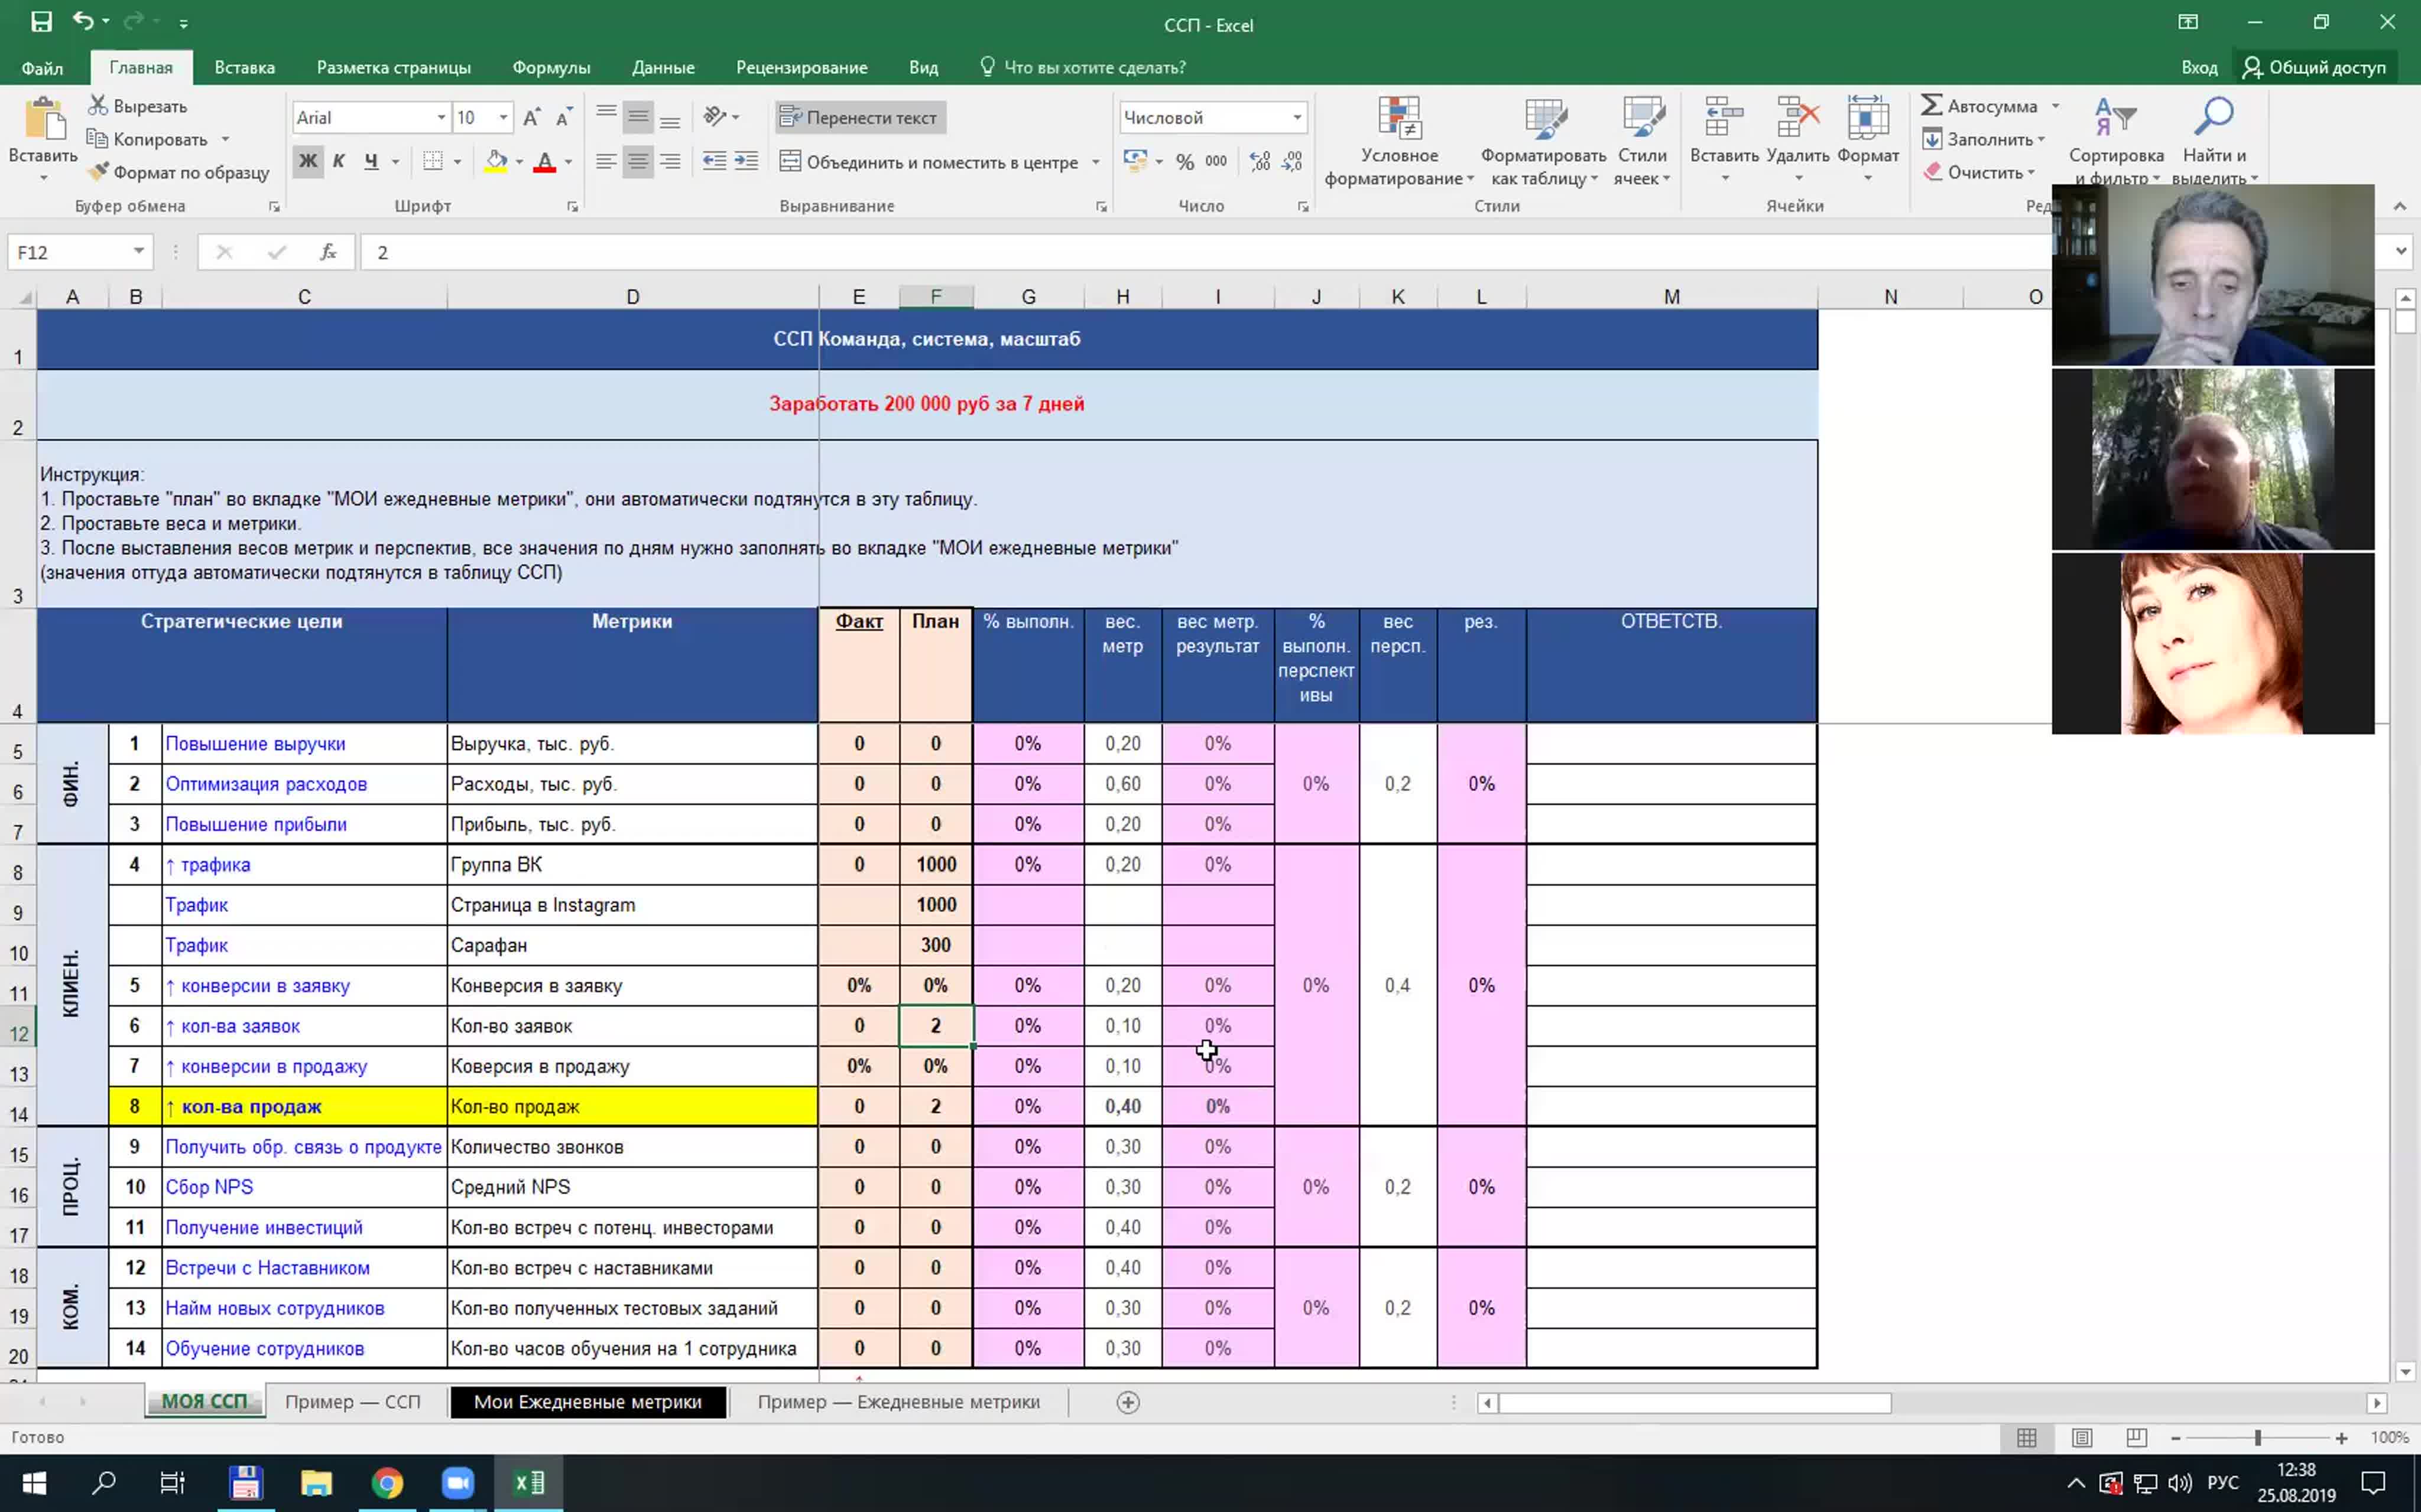The height and width of the screenshot is (1512, 2421).
Task: Expand the Автосумма dropdown arrow
Action: (2055, 106)
